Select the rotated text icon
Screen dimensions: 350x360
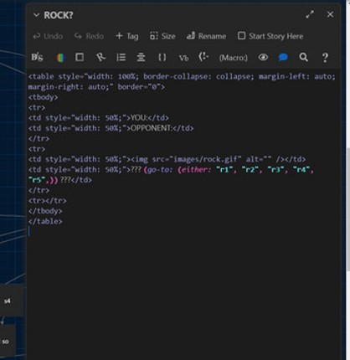[x=100, y=58]
